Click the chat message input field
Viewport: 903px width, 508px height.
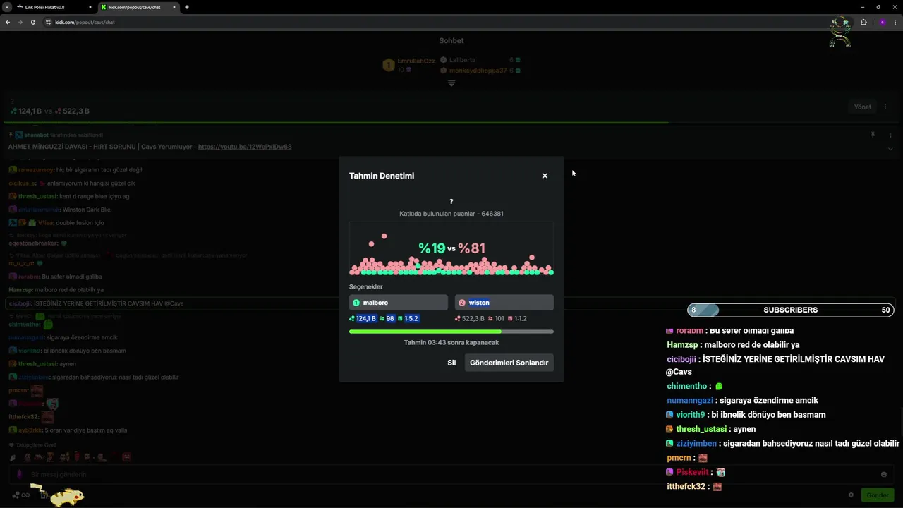click(451, 474)
